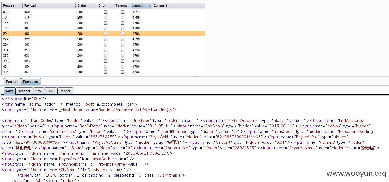
Task: Tick the Error checkbox for request 224
Action: click(106, 39)
